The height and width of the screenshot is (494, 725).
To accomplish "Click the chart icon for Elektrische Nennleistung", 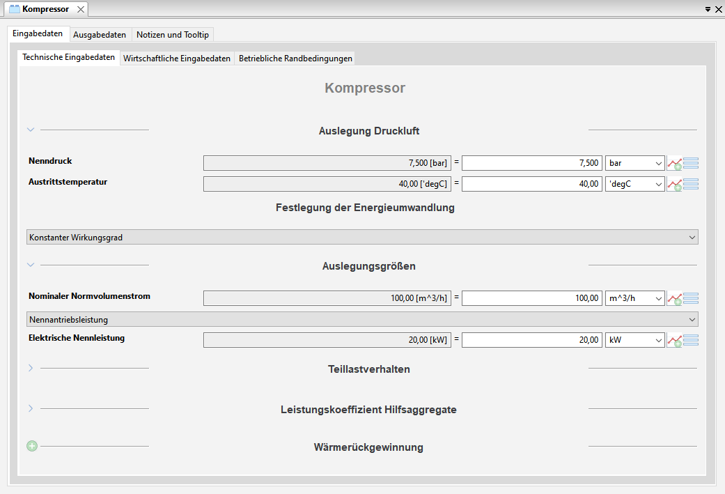I will [x=674, y=341].
